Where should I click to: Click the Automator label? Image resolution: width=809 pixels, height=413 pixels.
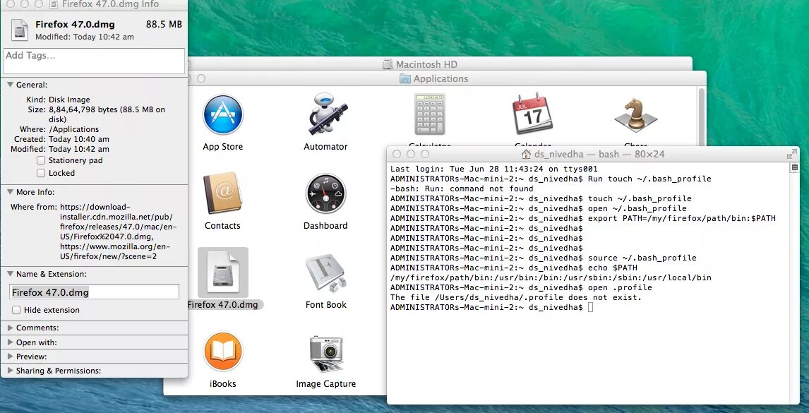tap(325, 147)
